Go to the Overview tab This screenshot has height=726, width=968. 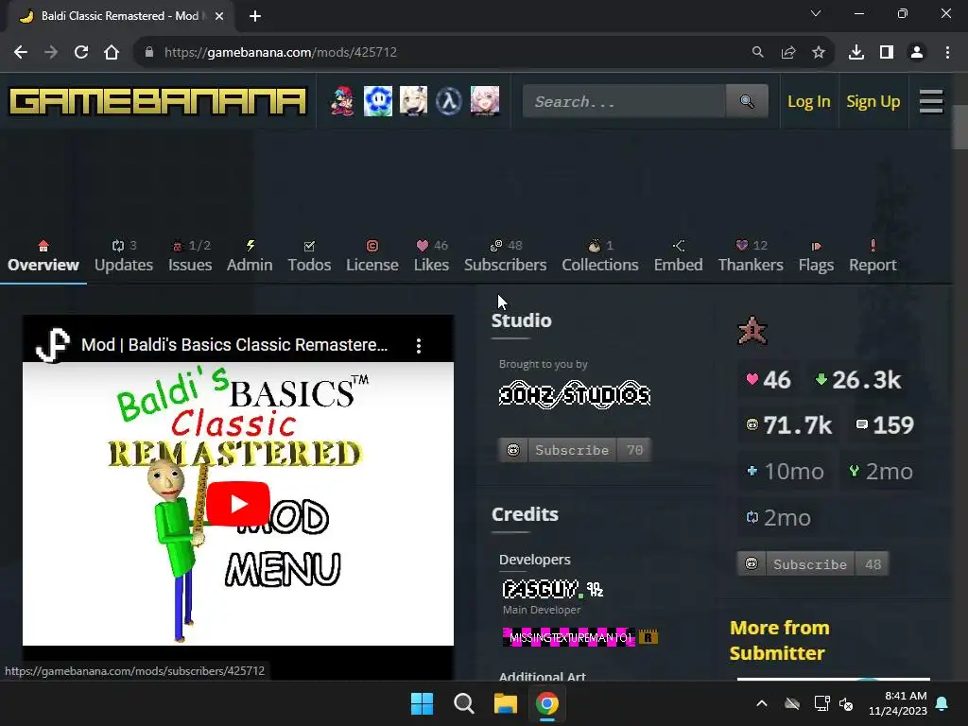(x=43, y=256)
